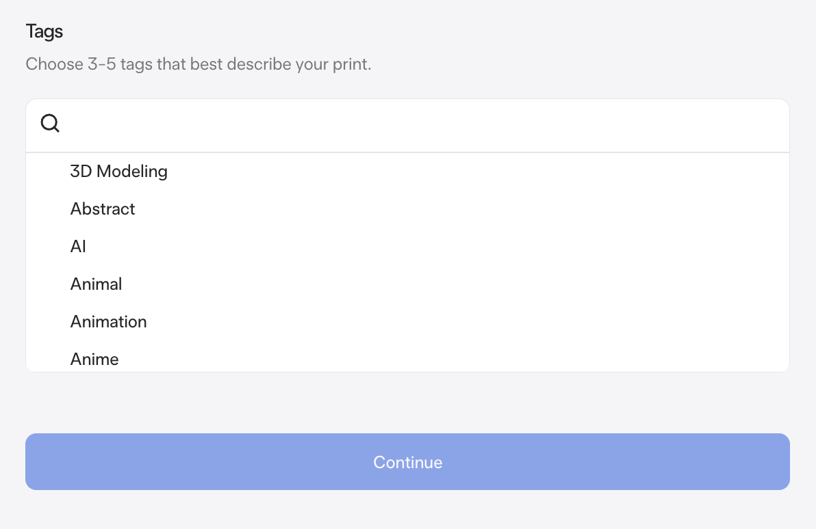Activate search via the lens icon
Viewport: 816px width, 529px height.
pyautogui.click(x=50, y=124)
